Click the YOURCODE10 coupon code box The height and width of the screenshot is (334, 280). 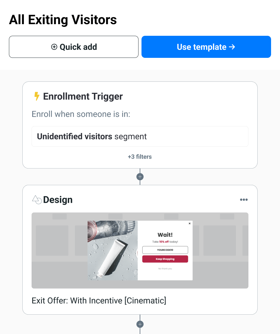point(165,250)
